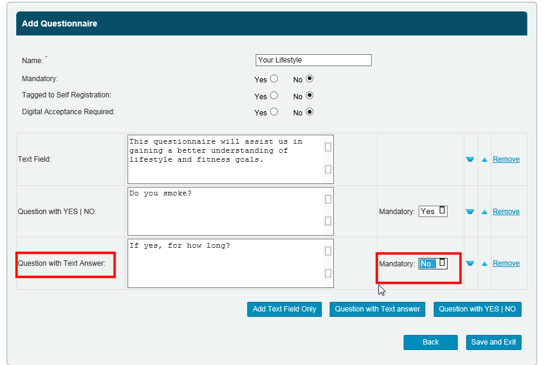Screen dimensions: 551x365
Task: Move the Text Field row up
Action: 484,160
